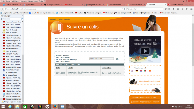
Task: Click the volume icon in system tray
Action: (182, 107)
